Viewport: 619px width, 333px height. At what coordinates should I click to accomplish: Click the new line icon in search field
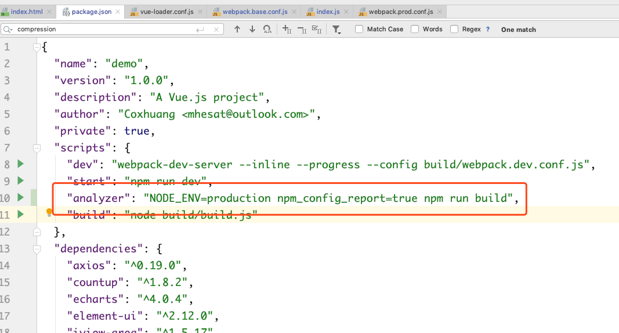click(x=200, y=30)
